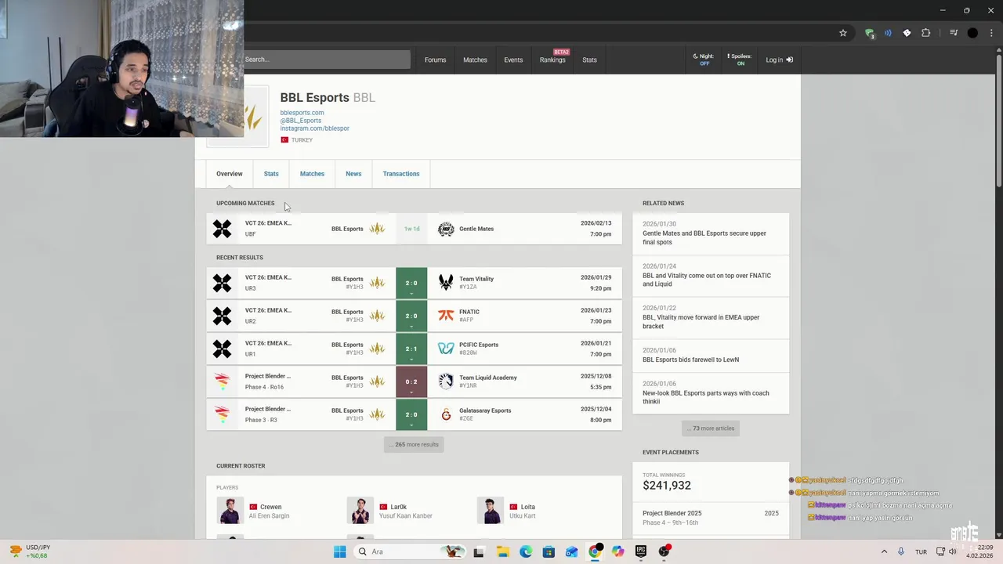This screenshot has height=564, width=1003.
Task: Click Loita's player photo
Action: click(491, 511)
